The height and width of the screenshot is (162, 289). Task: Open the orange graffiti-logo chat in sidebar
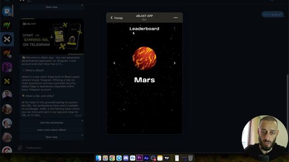(x=7, y=53)
